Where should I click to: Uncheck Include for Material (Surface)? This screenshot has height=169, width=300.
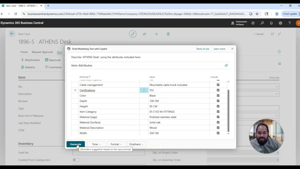218,122
